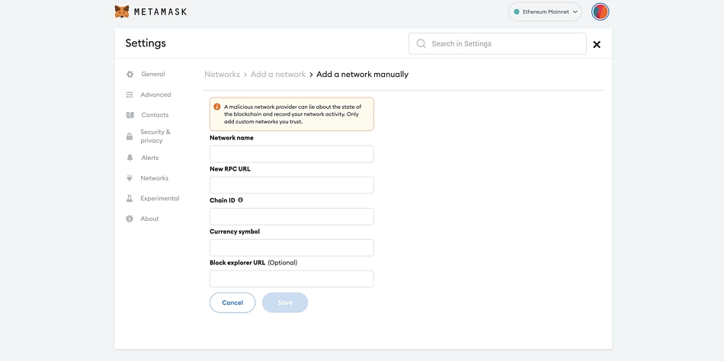Click the Networks plug icon
Image resolution: width=724 pixels, height=361 pixels.
pyautogui.click(x=130, y=177)
